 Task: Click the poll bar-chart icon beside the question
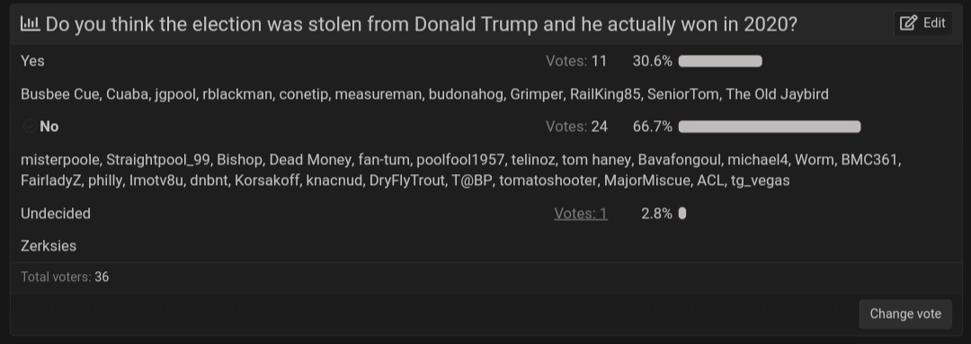pos(30,24)
